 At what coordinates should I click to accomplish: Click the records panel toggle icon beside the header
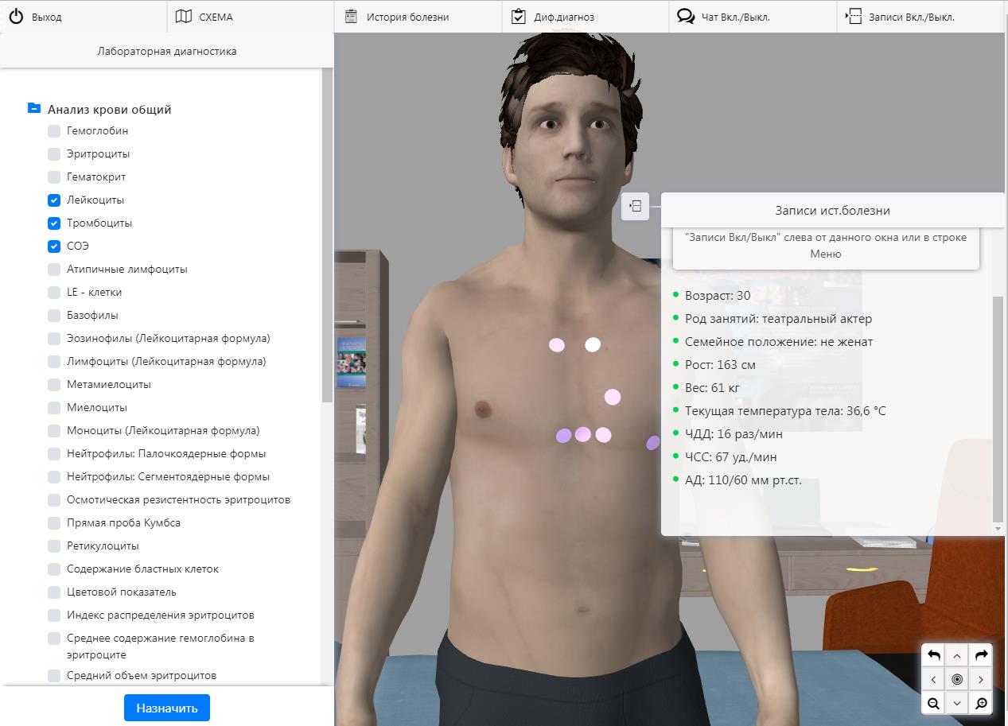click(x=635, y=207)
